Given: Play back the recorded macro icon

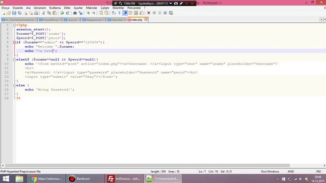Looking at the screenshot, I should (x=159, y=13).
